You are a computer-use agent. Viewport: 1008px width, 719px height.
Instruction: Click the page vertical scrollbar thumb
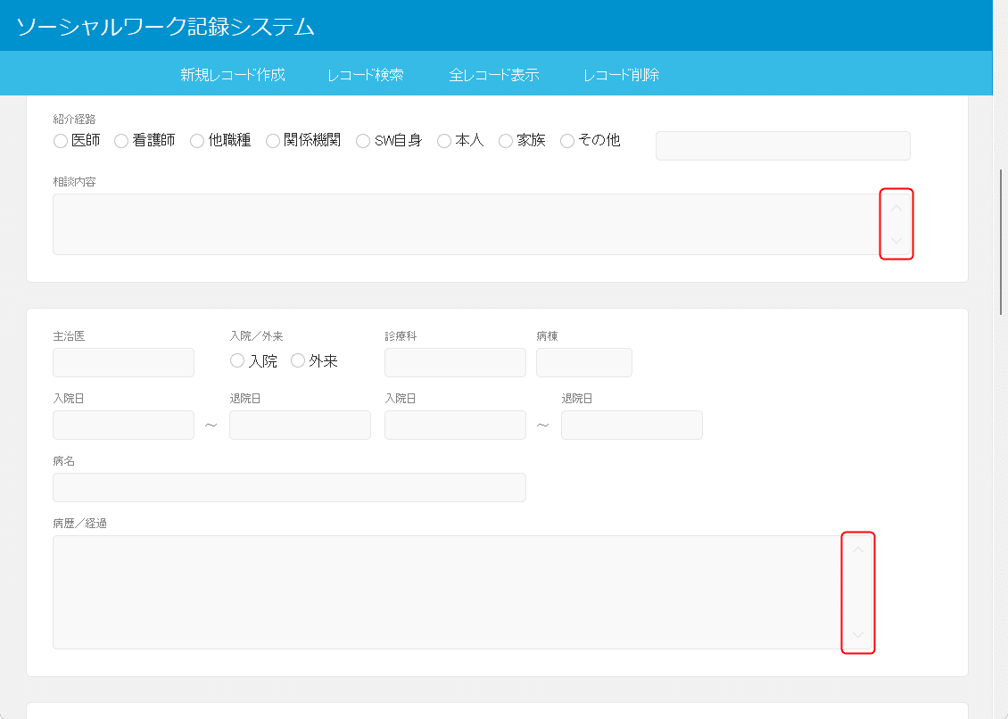point(1000,242)
